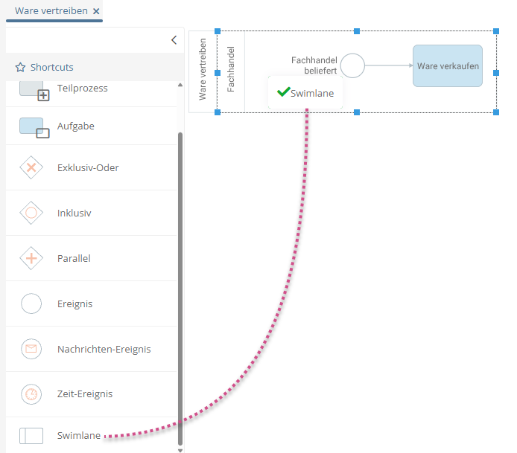517x453 pixels.
Task: Collapse the shapes sidebar with chevron
Action: pyautogui.click(x=174, y=40)
